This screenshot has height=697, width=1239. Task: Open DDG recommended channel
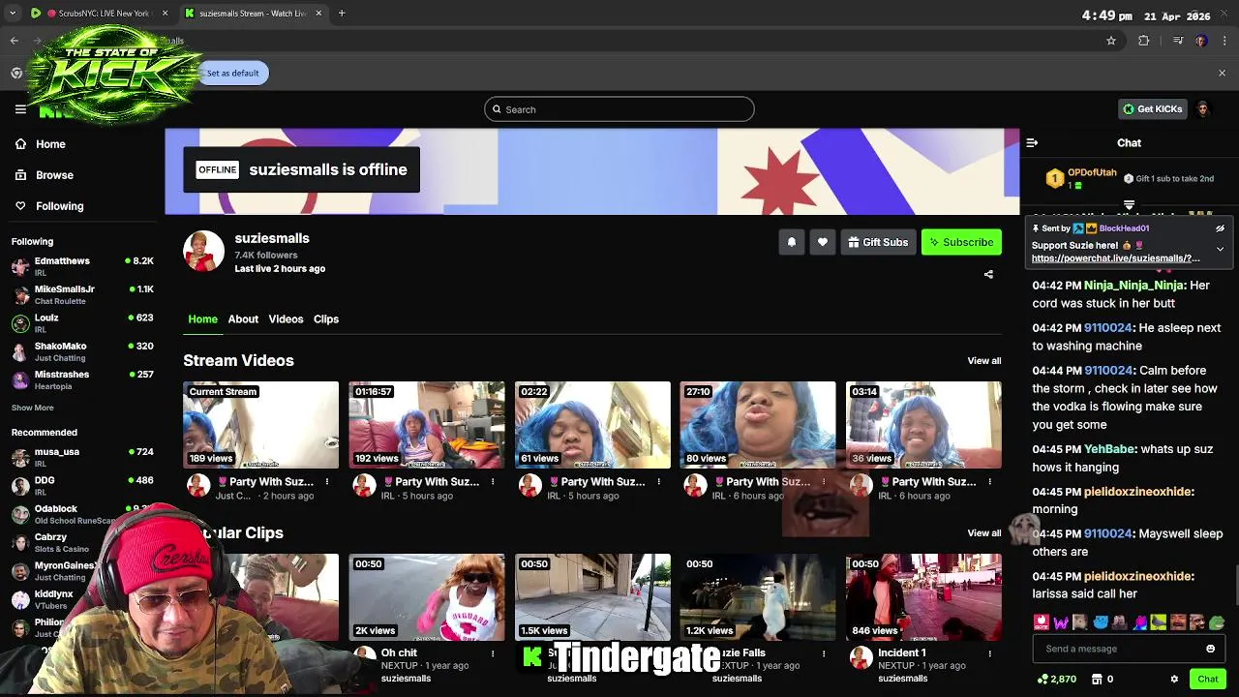coord(82,486)
